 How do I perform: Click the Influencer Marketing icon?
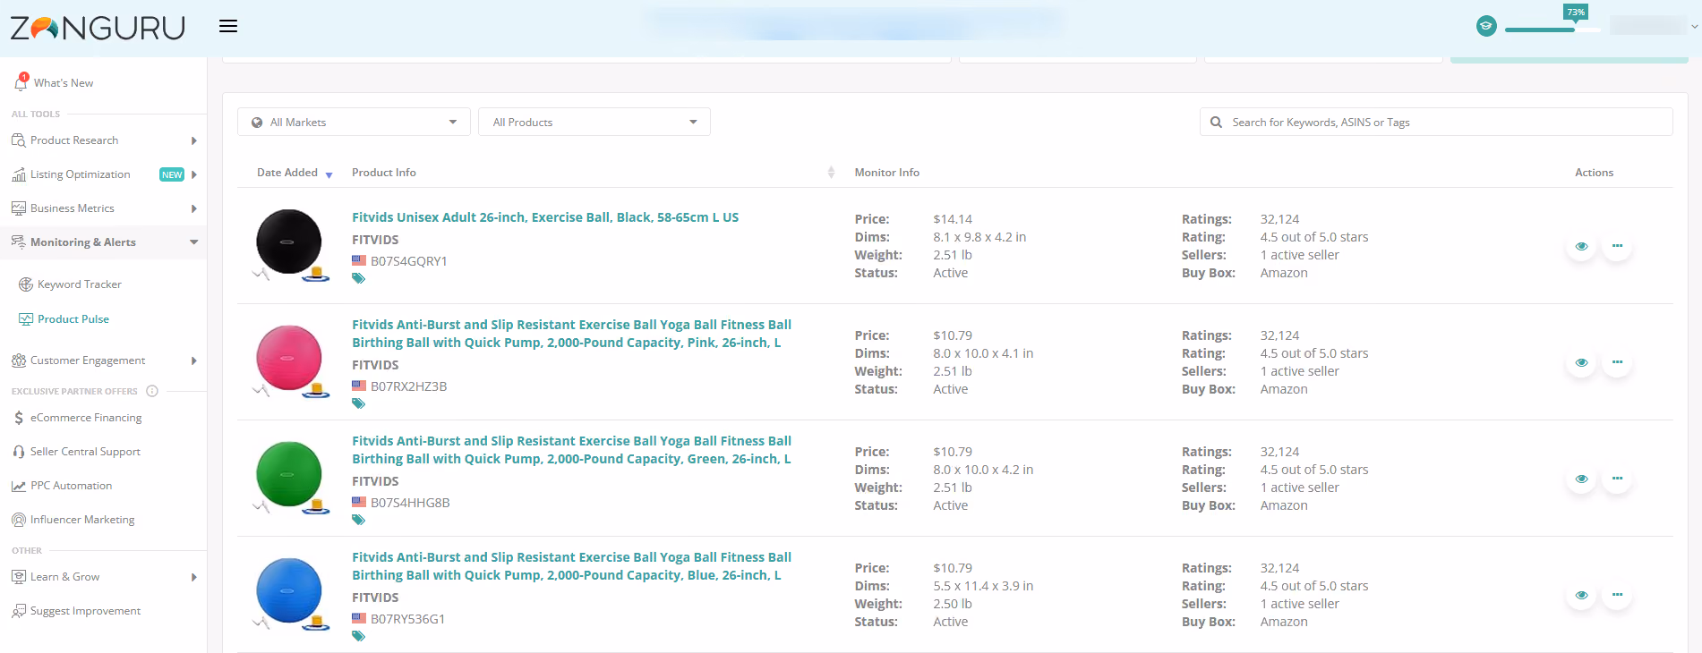click(19, 520)
